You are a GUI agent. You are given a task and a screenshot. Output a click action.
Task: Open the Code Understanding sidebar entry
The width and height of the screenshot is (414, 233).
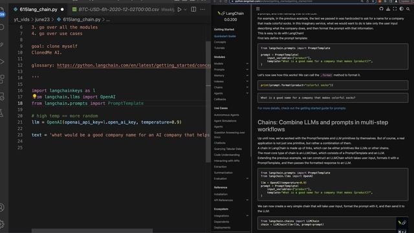point(227,155)
